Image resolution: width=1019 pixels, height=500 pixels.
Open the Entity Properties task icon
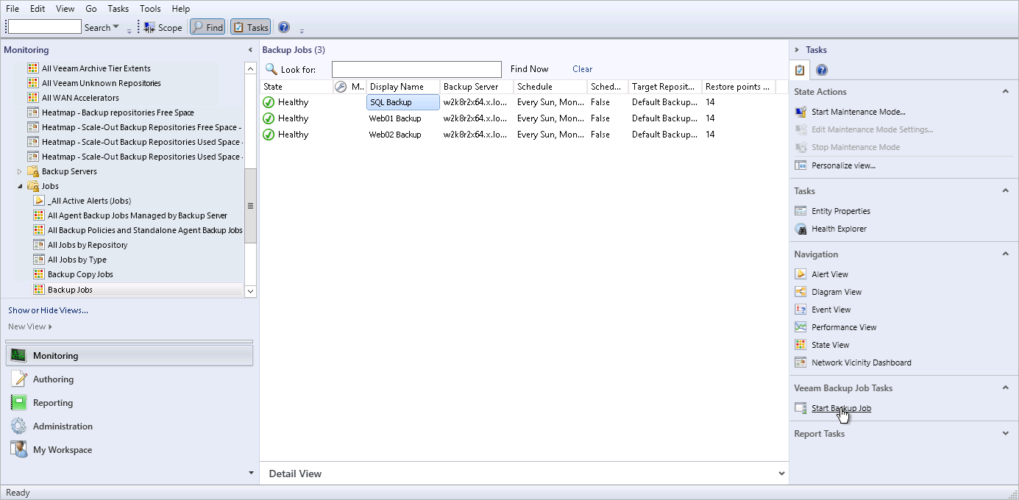[801, 211]
